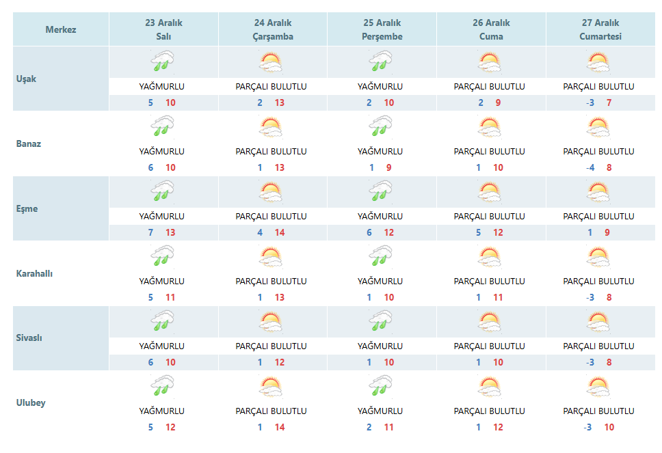
Task: Click Eşme partly cloudy icon for 24 Aralık
Action: click(x=271, y=192)
